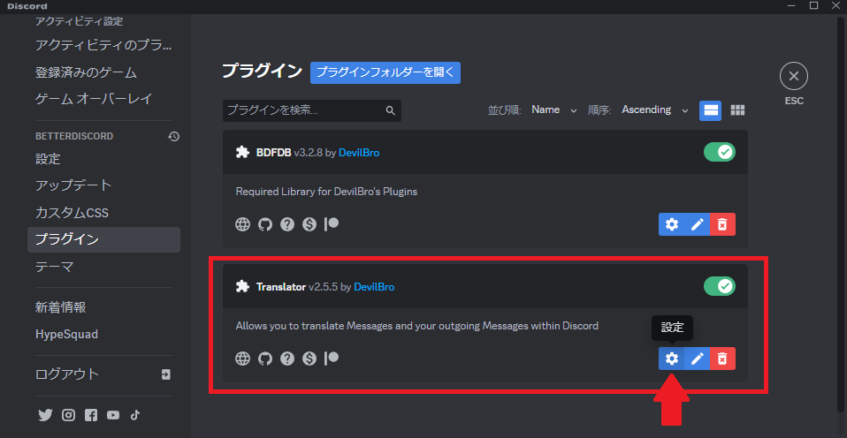The image size is (847, 438).
Task: Open BDFDB GitHub source icon
Action: (264, 224)
